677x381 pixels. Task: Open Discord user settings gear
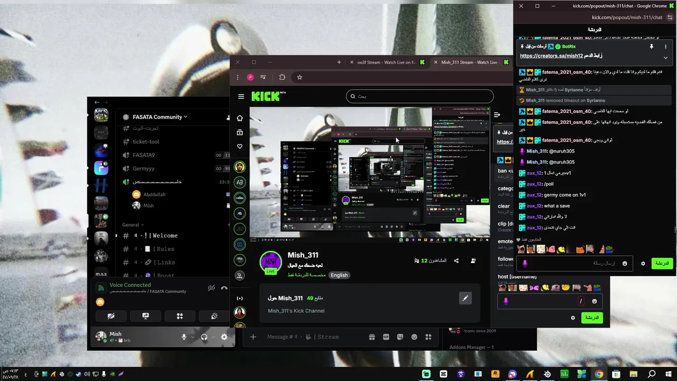(x=224, y=337)
